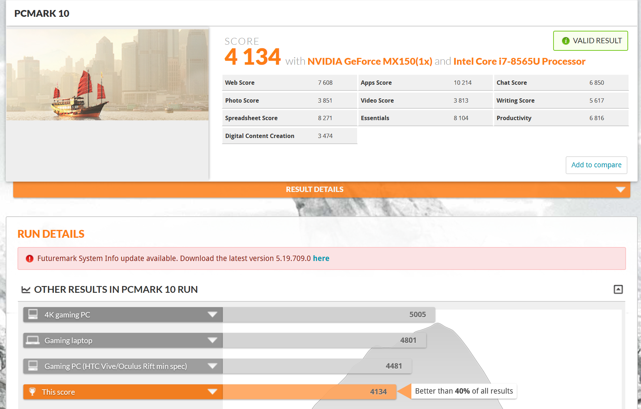Click the green Valid Result info icon

point(566,41)
